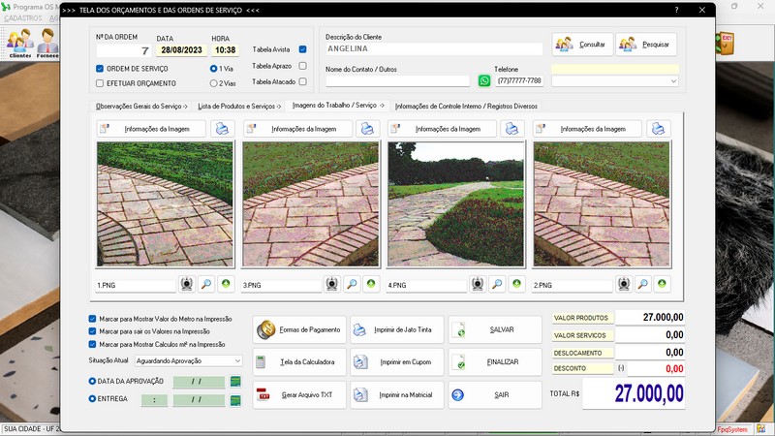This screenshot has height=436, width=775.
Task: Click the printer icon above the first image
Action: (x=223, y=129)
